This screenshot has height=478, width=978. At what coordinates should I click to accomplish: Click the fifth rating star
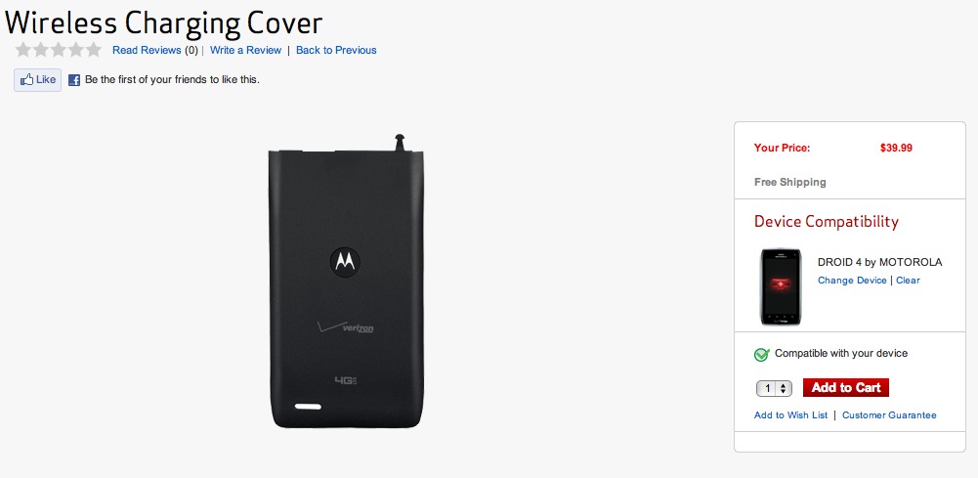(x=93, y=50)
